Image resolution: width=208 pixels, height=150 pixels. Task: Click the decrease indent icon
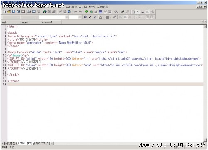pos(147,17)
